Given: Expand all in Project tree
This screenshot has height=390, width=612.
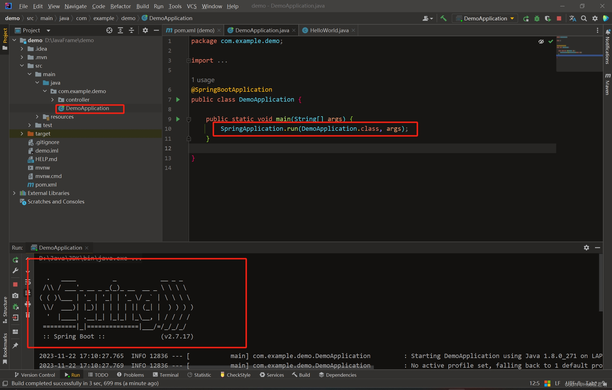Looking at the screenshot, I should coord(120,30).
